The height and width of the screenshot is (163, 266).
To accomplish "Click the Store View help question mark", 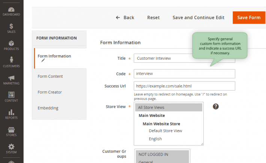I will (216, 107).
